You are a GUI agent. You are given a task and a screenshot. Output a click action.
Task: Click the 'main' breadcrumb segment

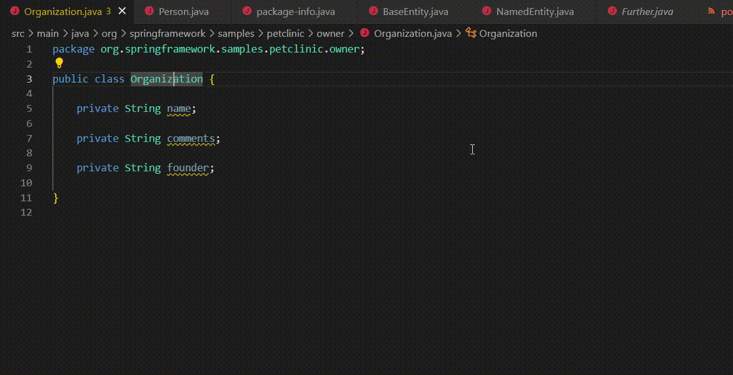(x=48, y=34)
